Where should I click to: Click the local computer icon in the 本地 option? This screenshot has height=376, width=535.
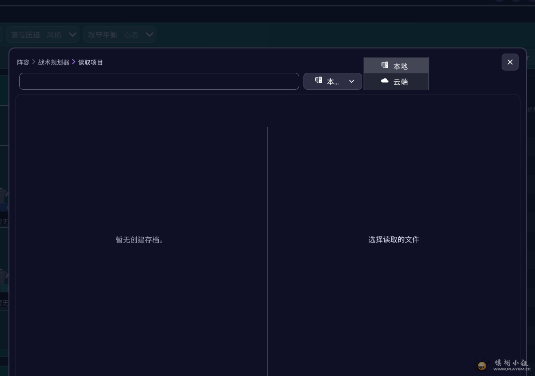click(385, 65)
